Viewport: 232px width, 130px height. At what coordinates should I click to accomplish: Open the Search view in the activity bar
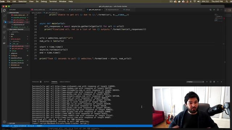[4, 16]
